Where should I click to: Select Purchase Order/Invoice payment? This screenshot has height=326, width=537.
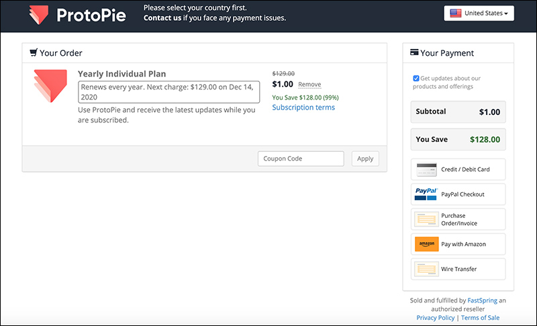[x=458, y=219]
